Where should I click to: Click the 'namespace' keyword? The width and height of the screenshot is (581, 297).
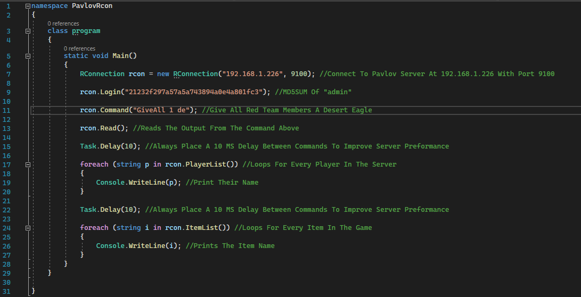(50, 6)
